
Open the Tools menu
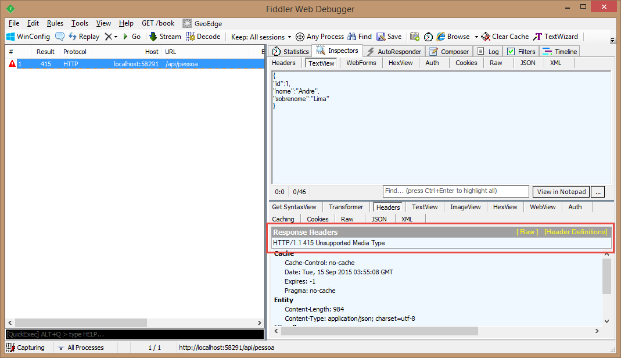pos(80,23)
